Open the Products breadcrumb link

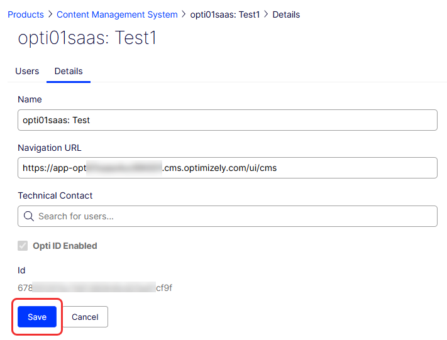(x=26, y=14)
